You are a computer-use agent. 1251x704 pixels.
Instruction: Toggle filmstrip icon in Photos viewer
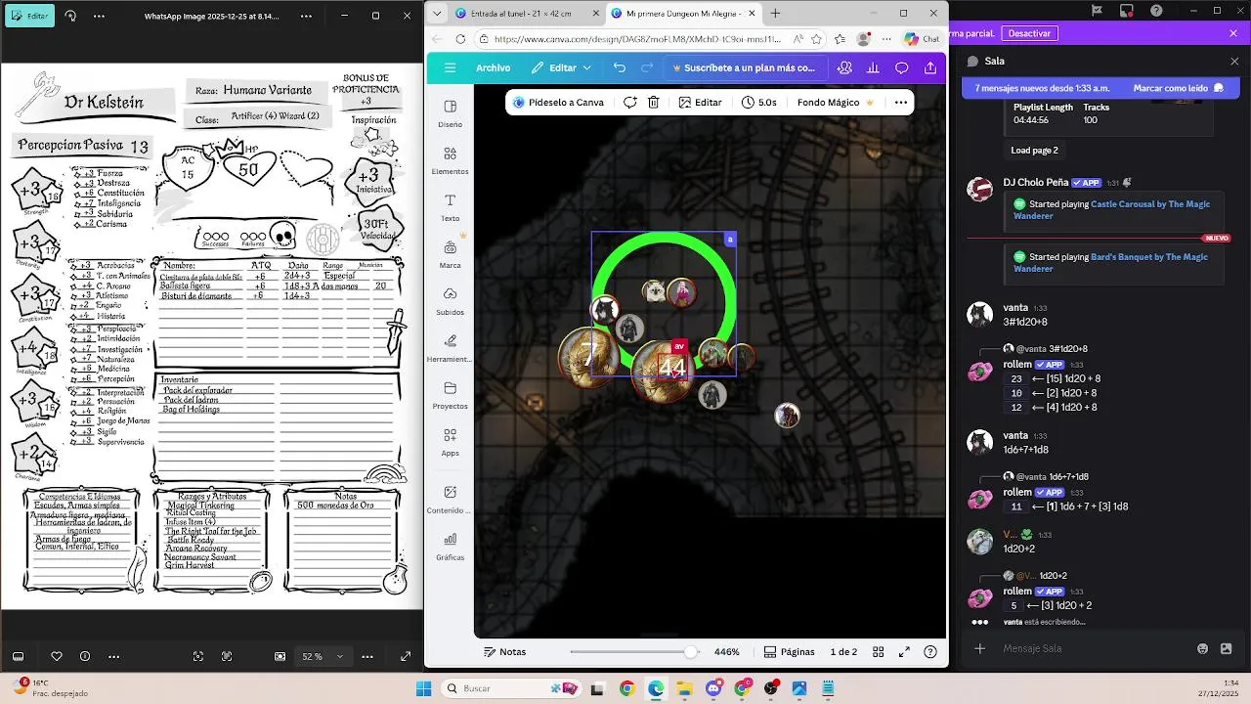click(x=18, y=656)
